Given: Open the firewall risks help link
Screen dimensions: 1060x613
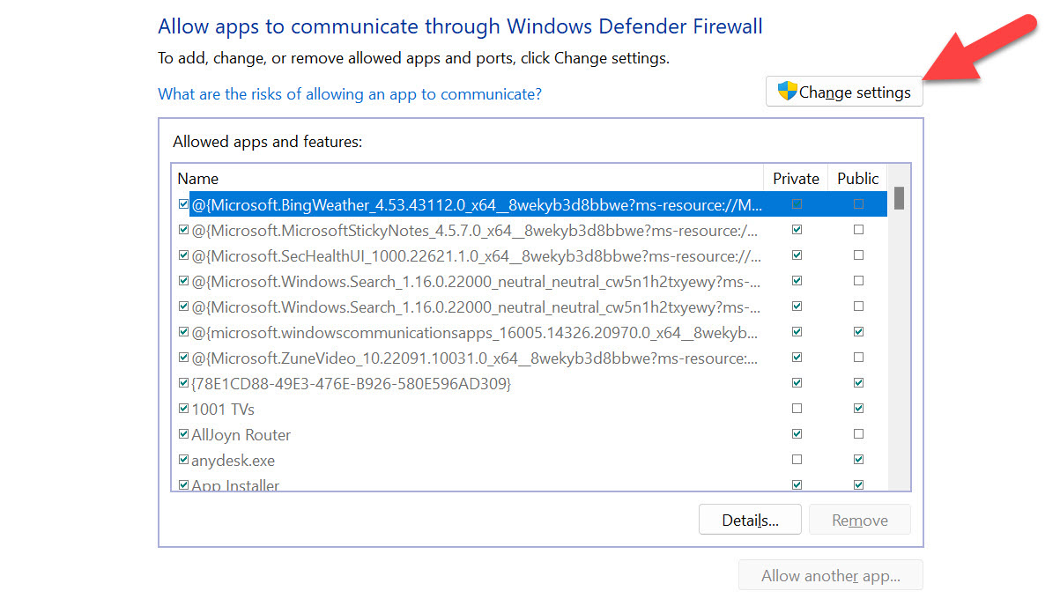Looking at the screenshot, I should tap(350, 93).
